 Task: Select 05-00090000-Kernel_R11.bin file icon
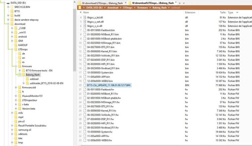(x=85, y=51)
